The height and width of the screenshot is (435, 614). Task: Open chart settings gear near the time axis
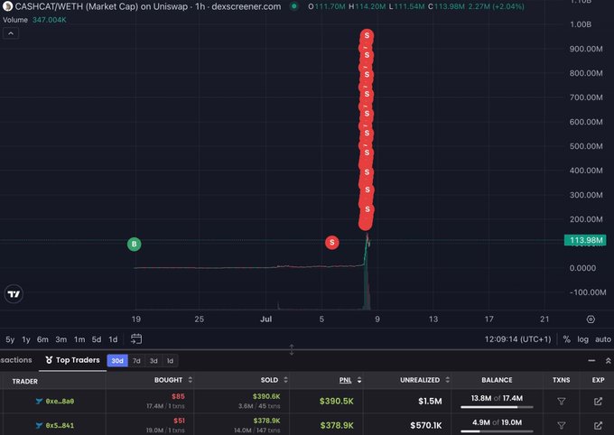pyautogui.click(x=591, y=319)
